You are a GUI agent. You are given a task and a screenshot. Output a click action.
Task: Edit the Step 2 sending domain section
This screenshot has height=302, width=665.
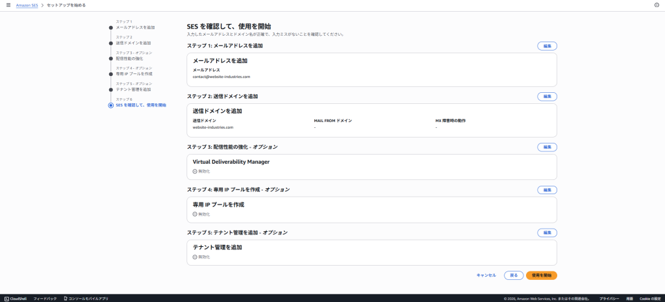click(547, 96)
